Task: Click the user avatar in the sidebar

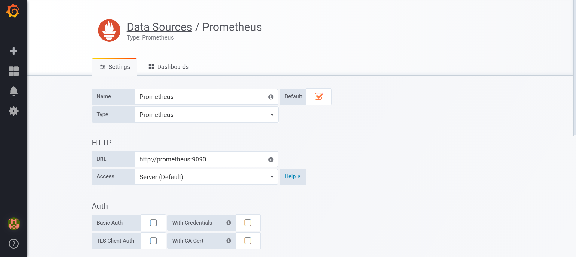Action: coord(13,223)
